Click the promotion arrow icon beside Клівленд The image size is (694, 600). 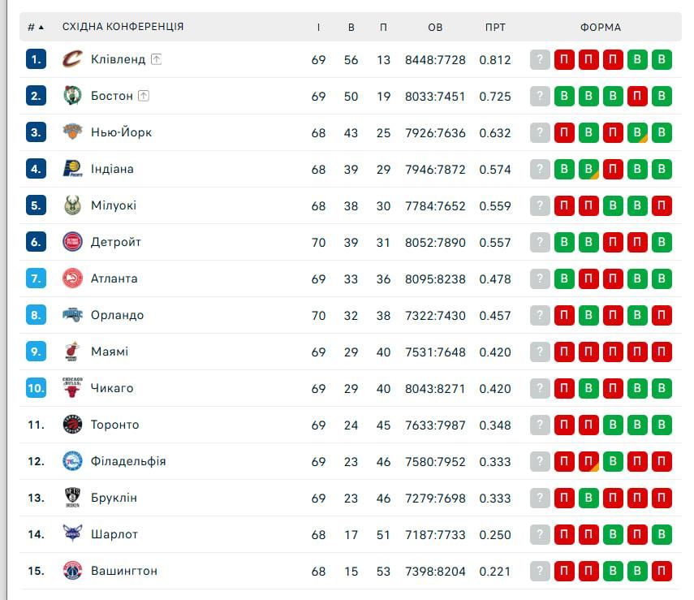157,59
